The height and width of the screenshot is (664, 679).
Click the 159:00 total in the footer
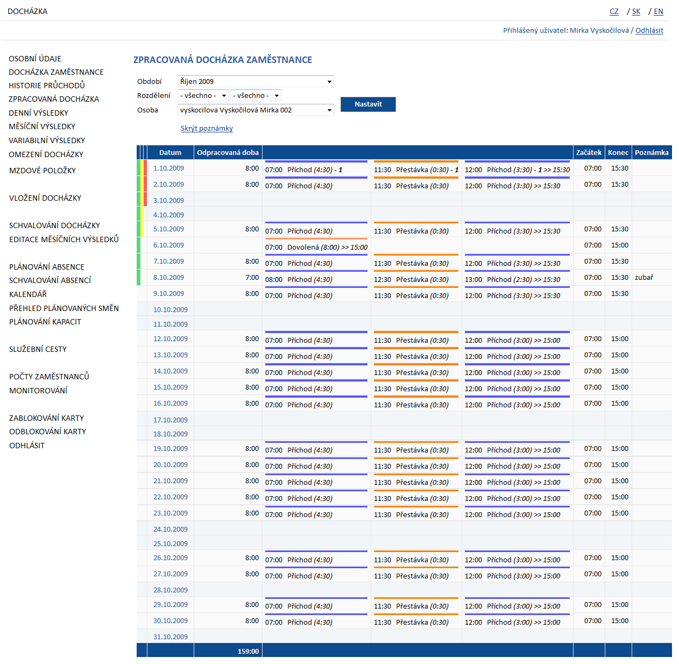click(x=248, y=652)
